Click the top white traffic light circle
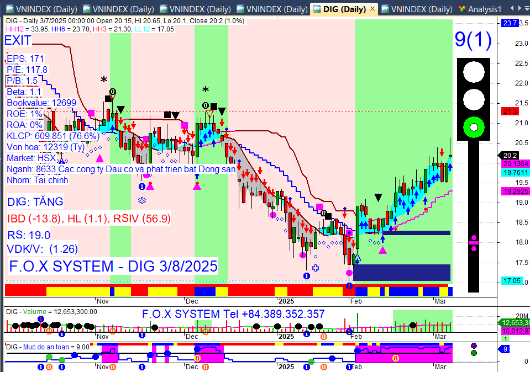Image resolution: width=530 pixels, height=372 pixels. click(474, 72)
